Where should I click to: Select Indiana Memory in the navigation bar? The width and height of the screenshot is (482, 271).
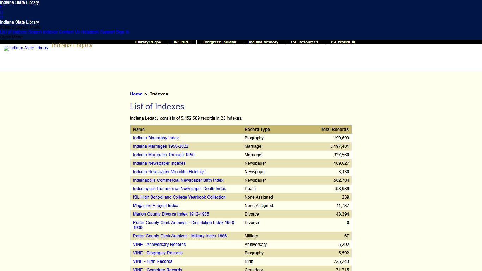(x=264, y=42)
